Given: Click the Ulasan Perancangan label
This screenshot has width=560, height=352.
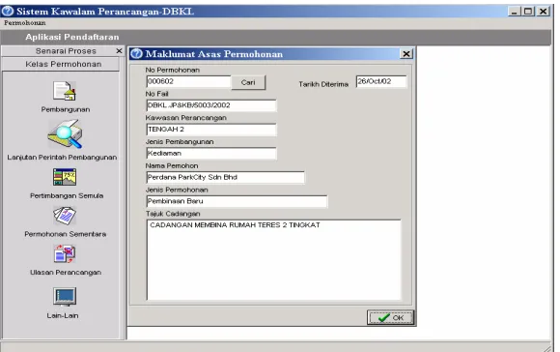Looking at the screenshot, I should [66, 273].
